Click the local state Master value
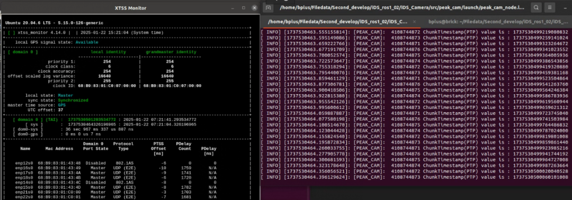Screen dimensions: 572x200 pyautogui.click(x=65, y=95)
